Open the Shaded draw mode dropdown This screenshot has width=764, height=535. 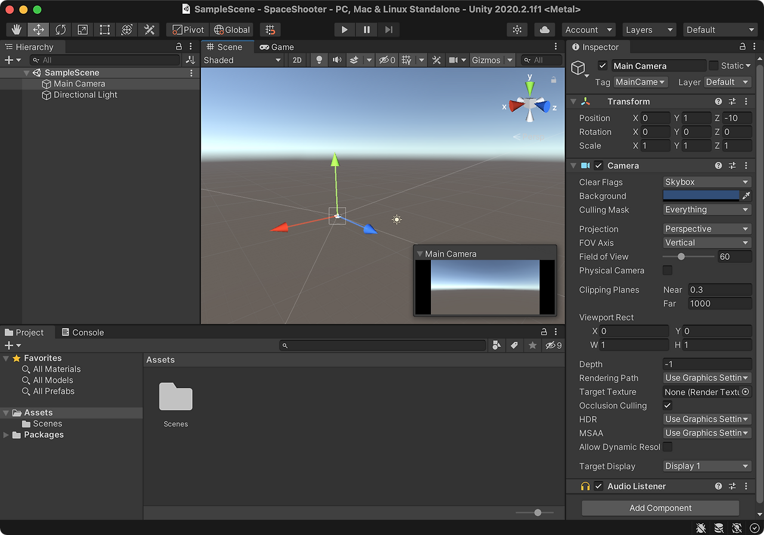click(242, 60)
